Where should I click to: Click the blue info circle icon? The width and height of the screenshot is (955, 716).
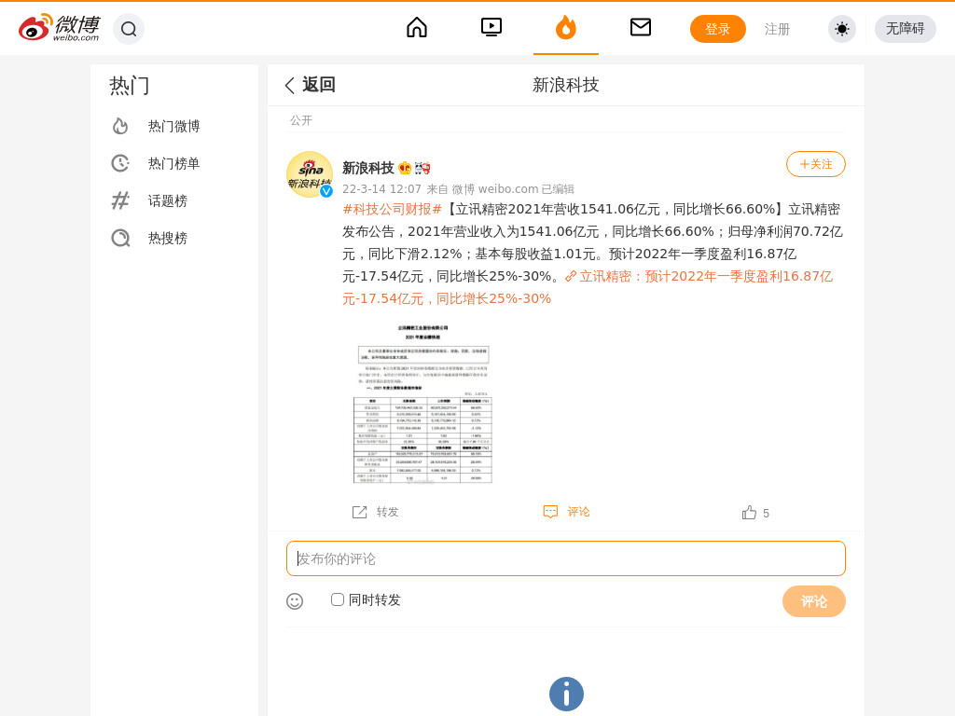click(x=566, y=694)
